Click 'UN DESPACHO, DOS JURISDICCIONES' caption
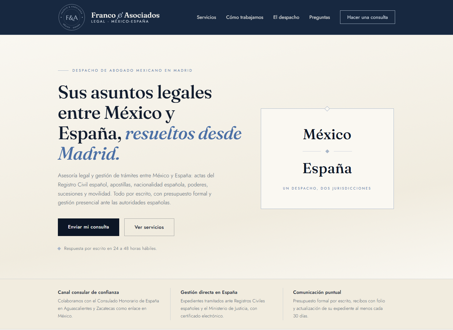Screen dimensions: 453x330 pyautogui.click(x=327, y=188)
